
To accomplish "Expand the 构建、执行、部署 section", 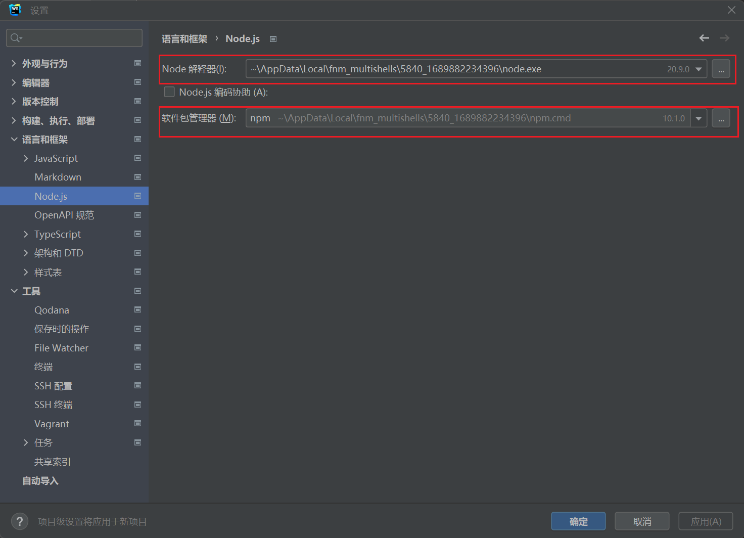I will coord(14,120).
